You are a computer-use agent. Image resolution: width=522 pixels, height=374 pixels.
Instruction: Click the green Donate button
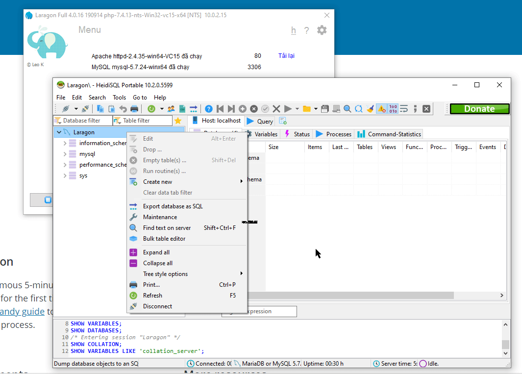click(480, 109)
